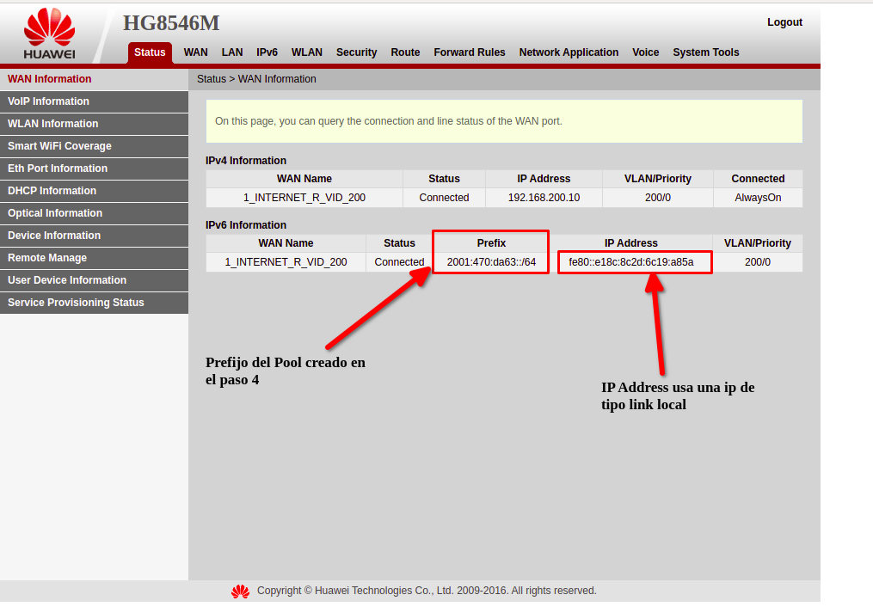Show Smart WiFi Coverage page
The height and width of the screenshot is (613, 873).
tap(59, 146)
